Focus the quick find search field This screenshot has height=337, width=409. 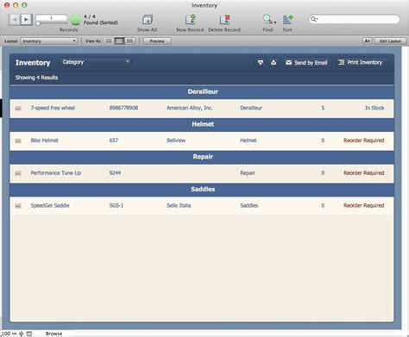[x=355, y=19]
